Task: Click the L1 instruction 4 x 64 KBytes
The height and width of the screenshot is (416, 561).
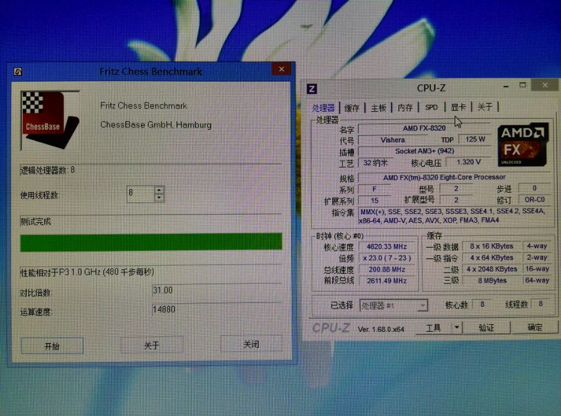Action: (x=492, y=258)
